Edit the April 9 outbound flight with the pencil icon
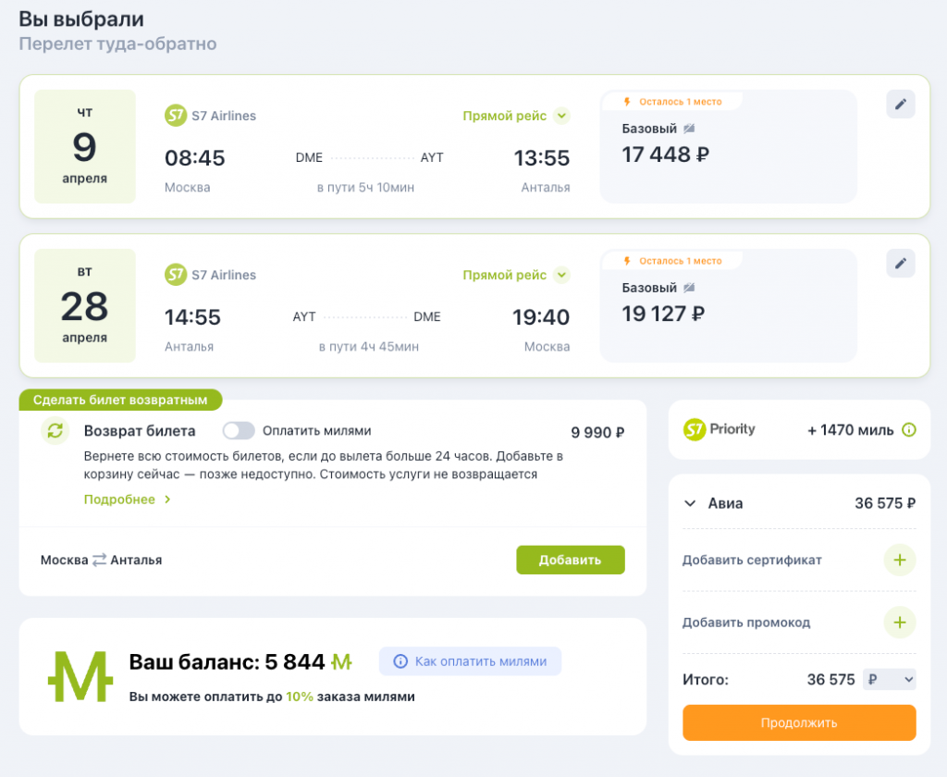The image size is (947, 777). coord(901,104)
